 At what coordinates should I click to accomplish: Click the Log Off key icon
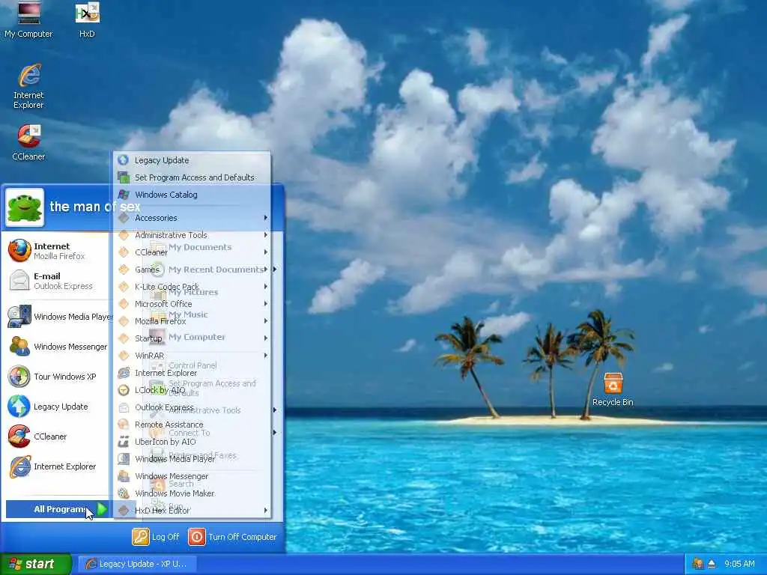point(140,536)
